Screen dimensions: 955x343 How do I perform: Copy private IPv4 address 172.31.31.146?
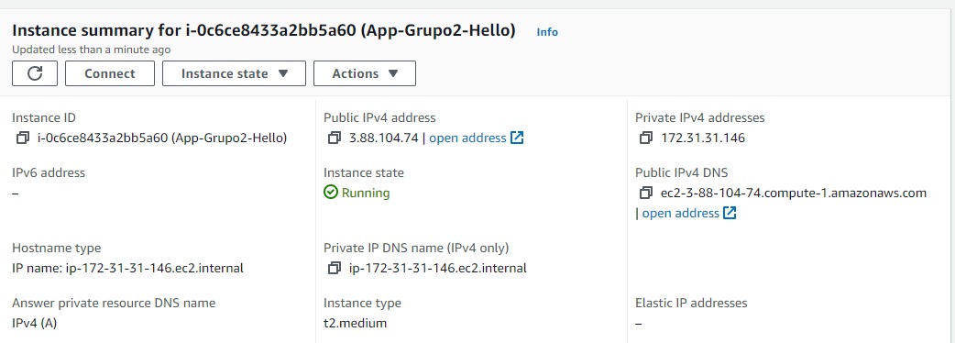[645, 138]
